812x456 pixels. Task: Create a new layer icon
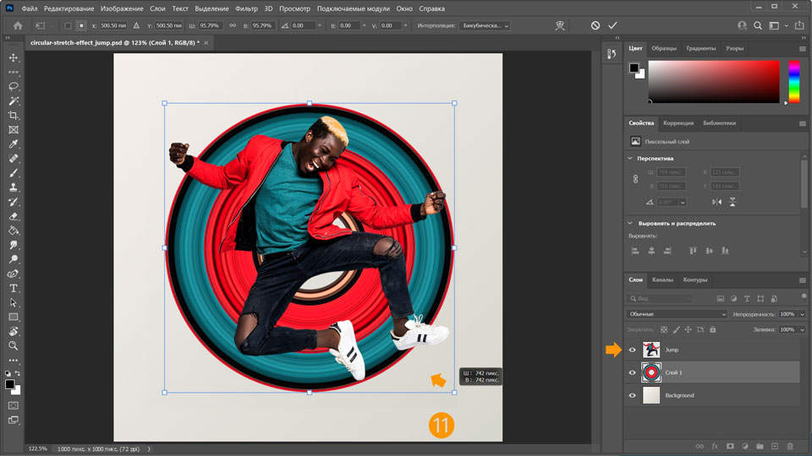pos(775,446)
